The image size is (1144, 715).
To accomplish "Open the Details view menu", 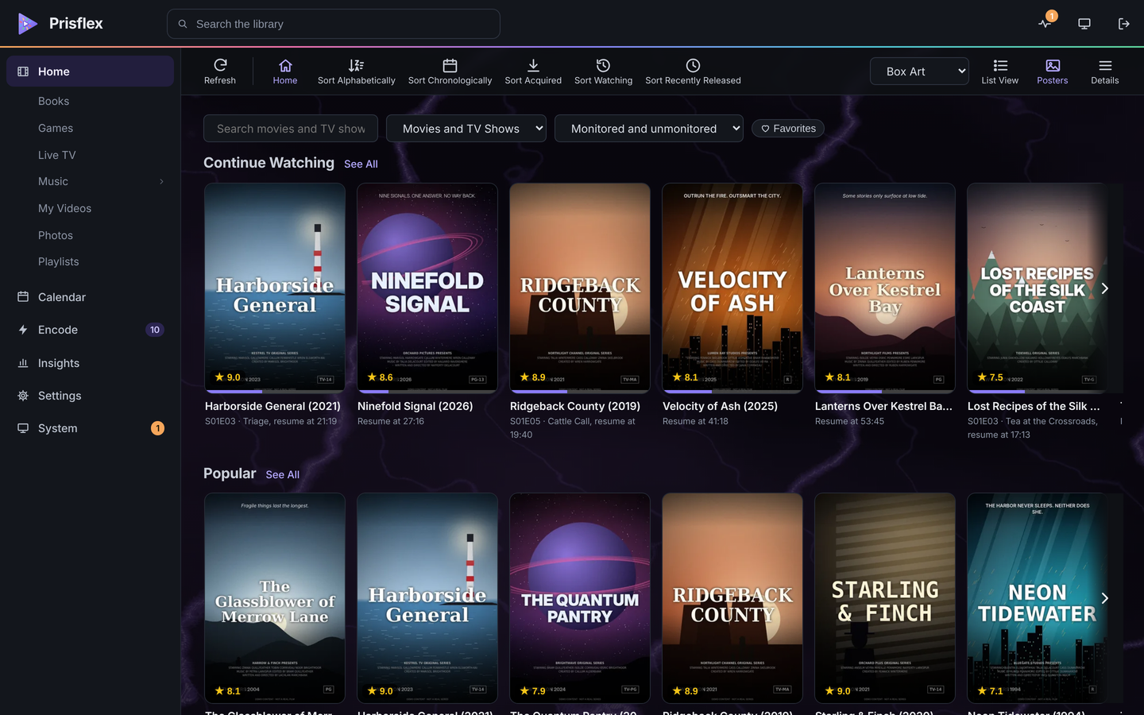I will tap(1104, 71).
